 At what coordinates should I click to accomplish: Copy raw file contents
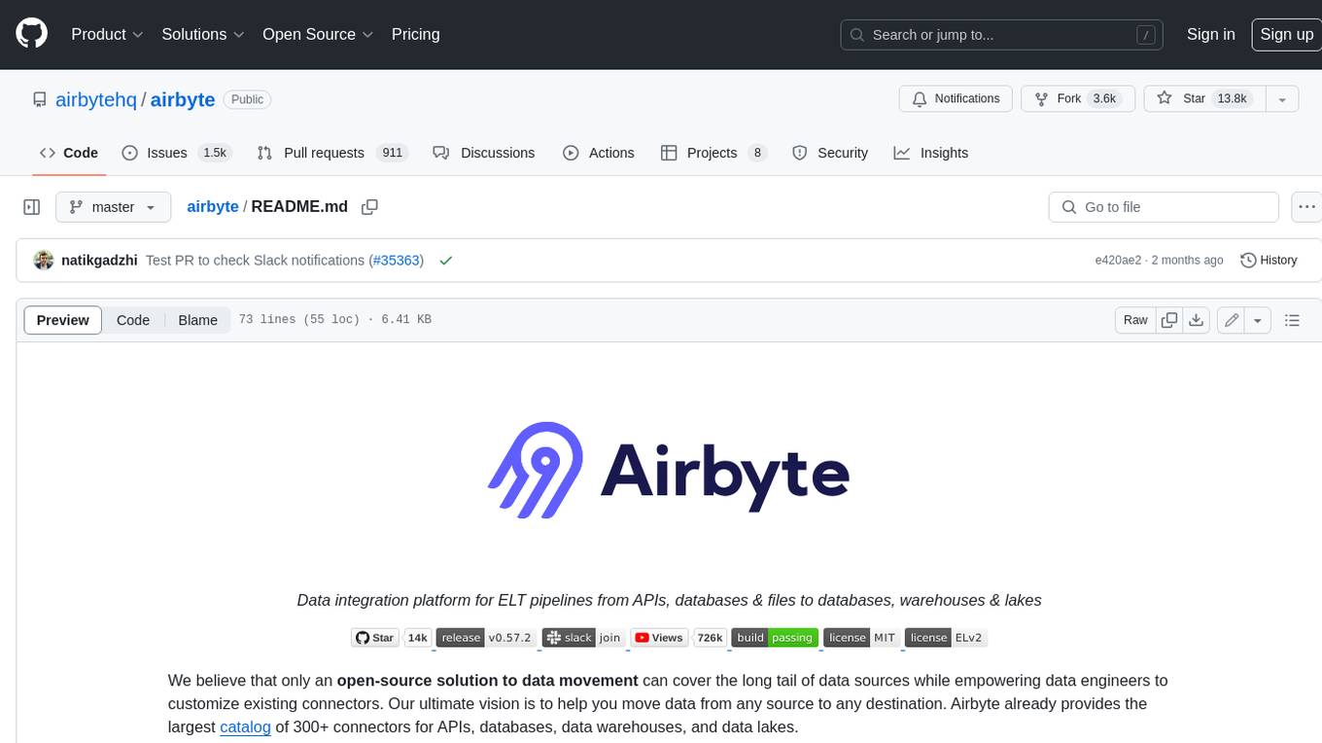click(x=1169, y=320)
